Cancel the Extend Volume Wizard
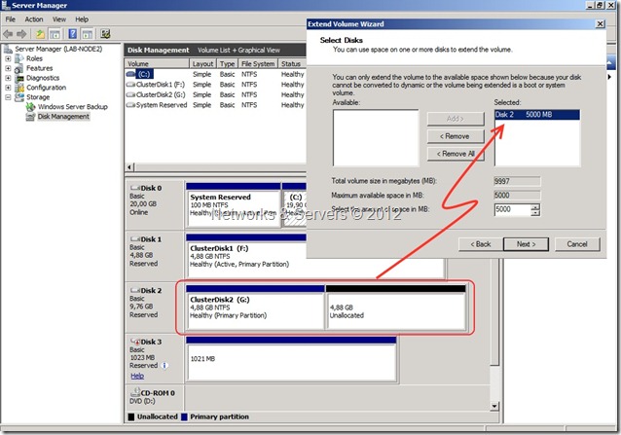Viewport: 621px width, 435px height. tap(577, 244)
